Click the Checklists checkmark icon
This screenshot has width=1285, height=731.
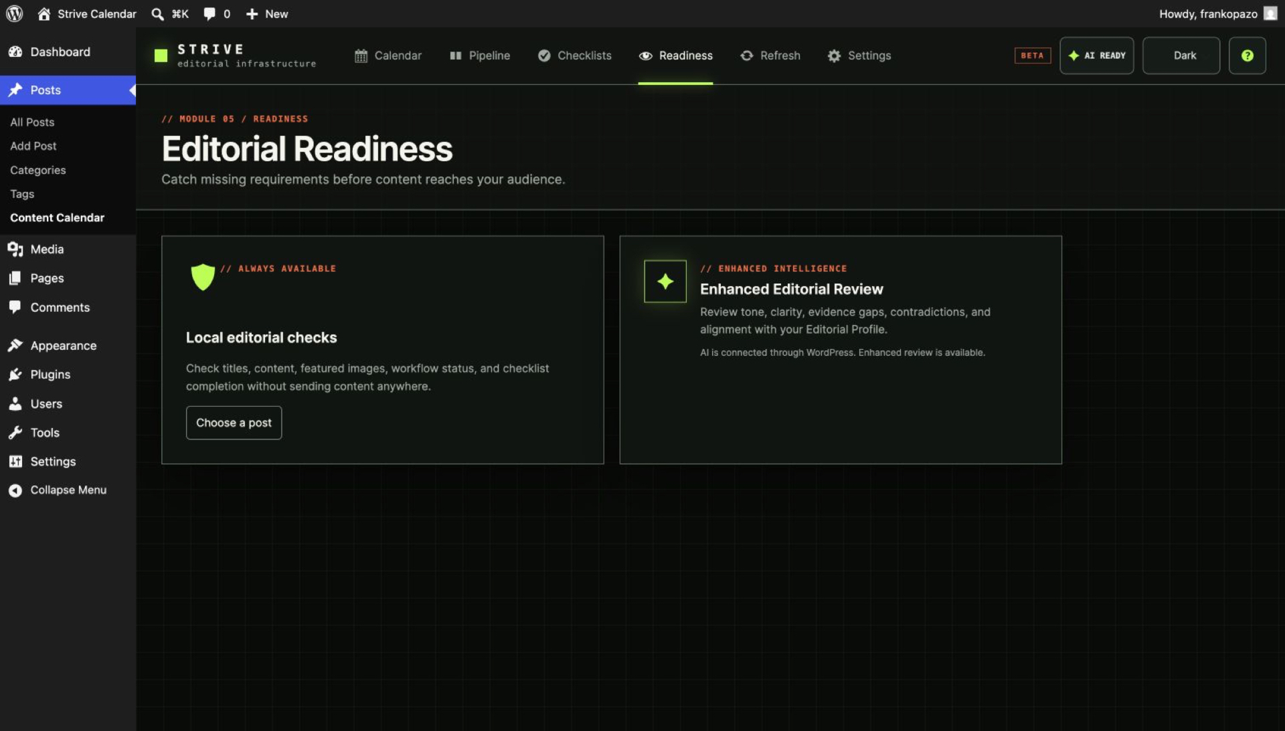click(x=544, y=56)
